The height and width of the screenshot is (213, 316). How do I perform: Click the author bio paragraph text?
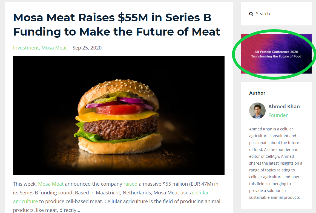click(276, 163)
